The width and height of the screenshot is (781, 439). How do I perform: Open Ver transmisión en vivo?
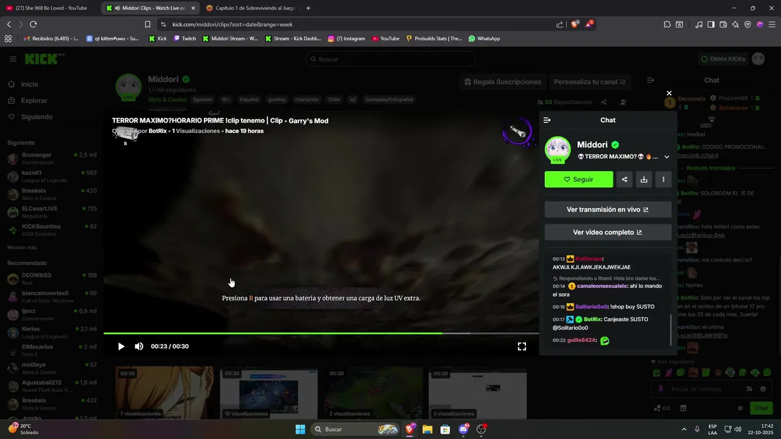tap(608, 209)
